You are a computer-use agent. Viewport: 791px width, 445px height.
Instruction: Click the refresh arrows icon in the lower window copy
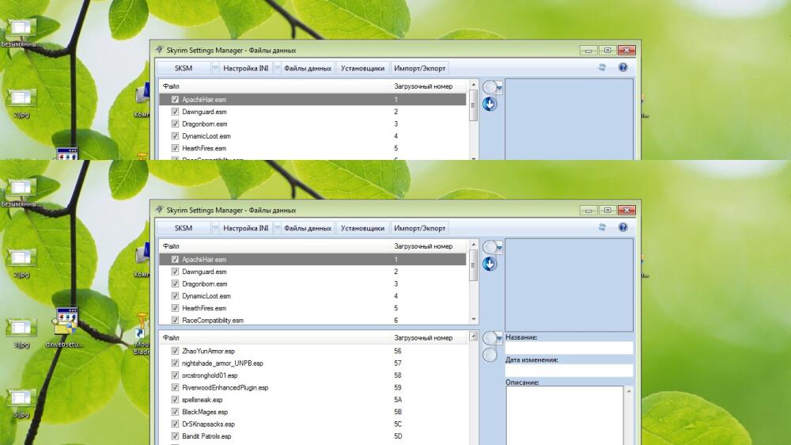pos(602,227)
